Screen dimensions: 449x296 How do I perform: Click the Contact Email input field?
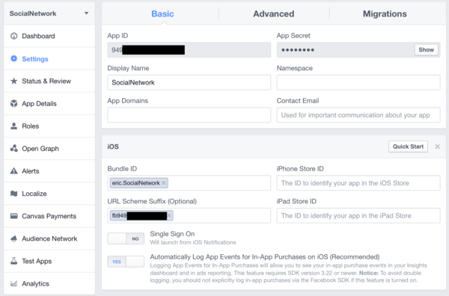[358, 115]
